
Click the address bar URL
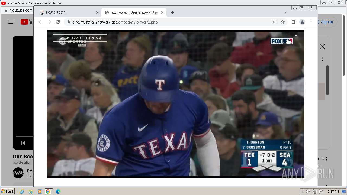point(115,22)
